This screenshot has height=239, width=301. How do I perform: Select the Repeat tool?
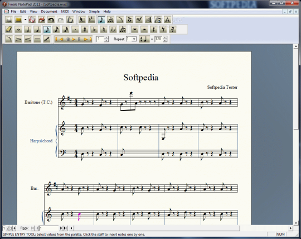[x=148, y=20]
